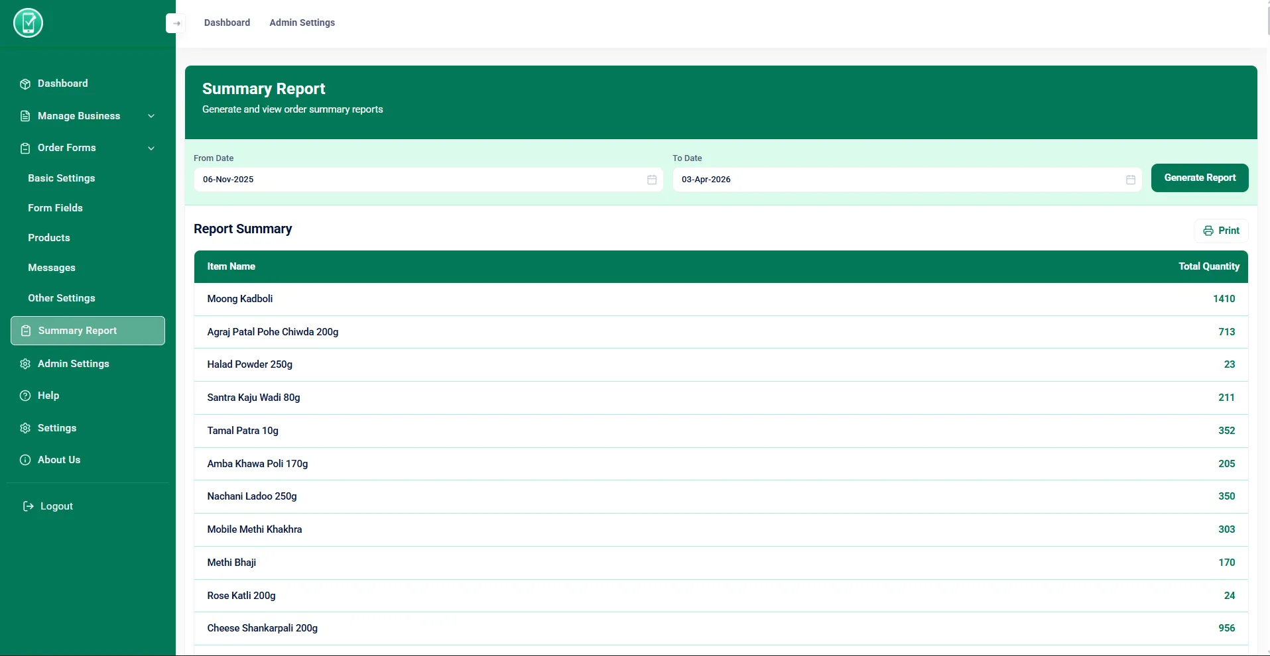Select the Halad Powder 250g row

pos(721,364)
